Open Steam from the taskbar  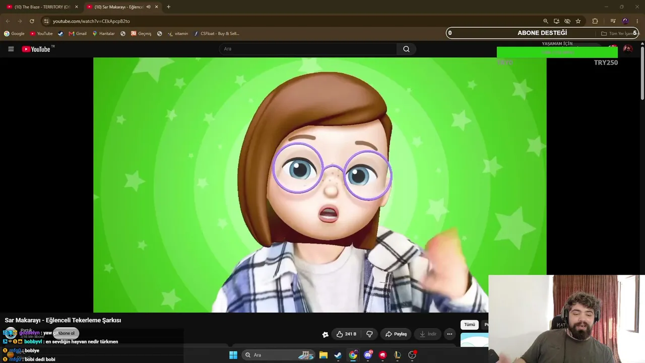[338, 355]
